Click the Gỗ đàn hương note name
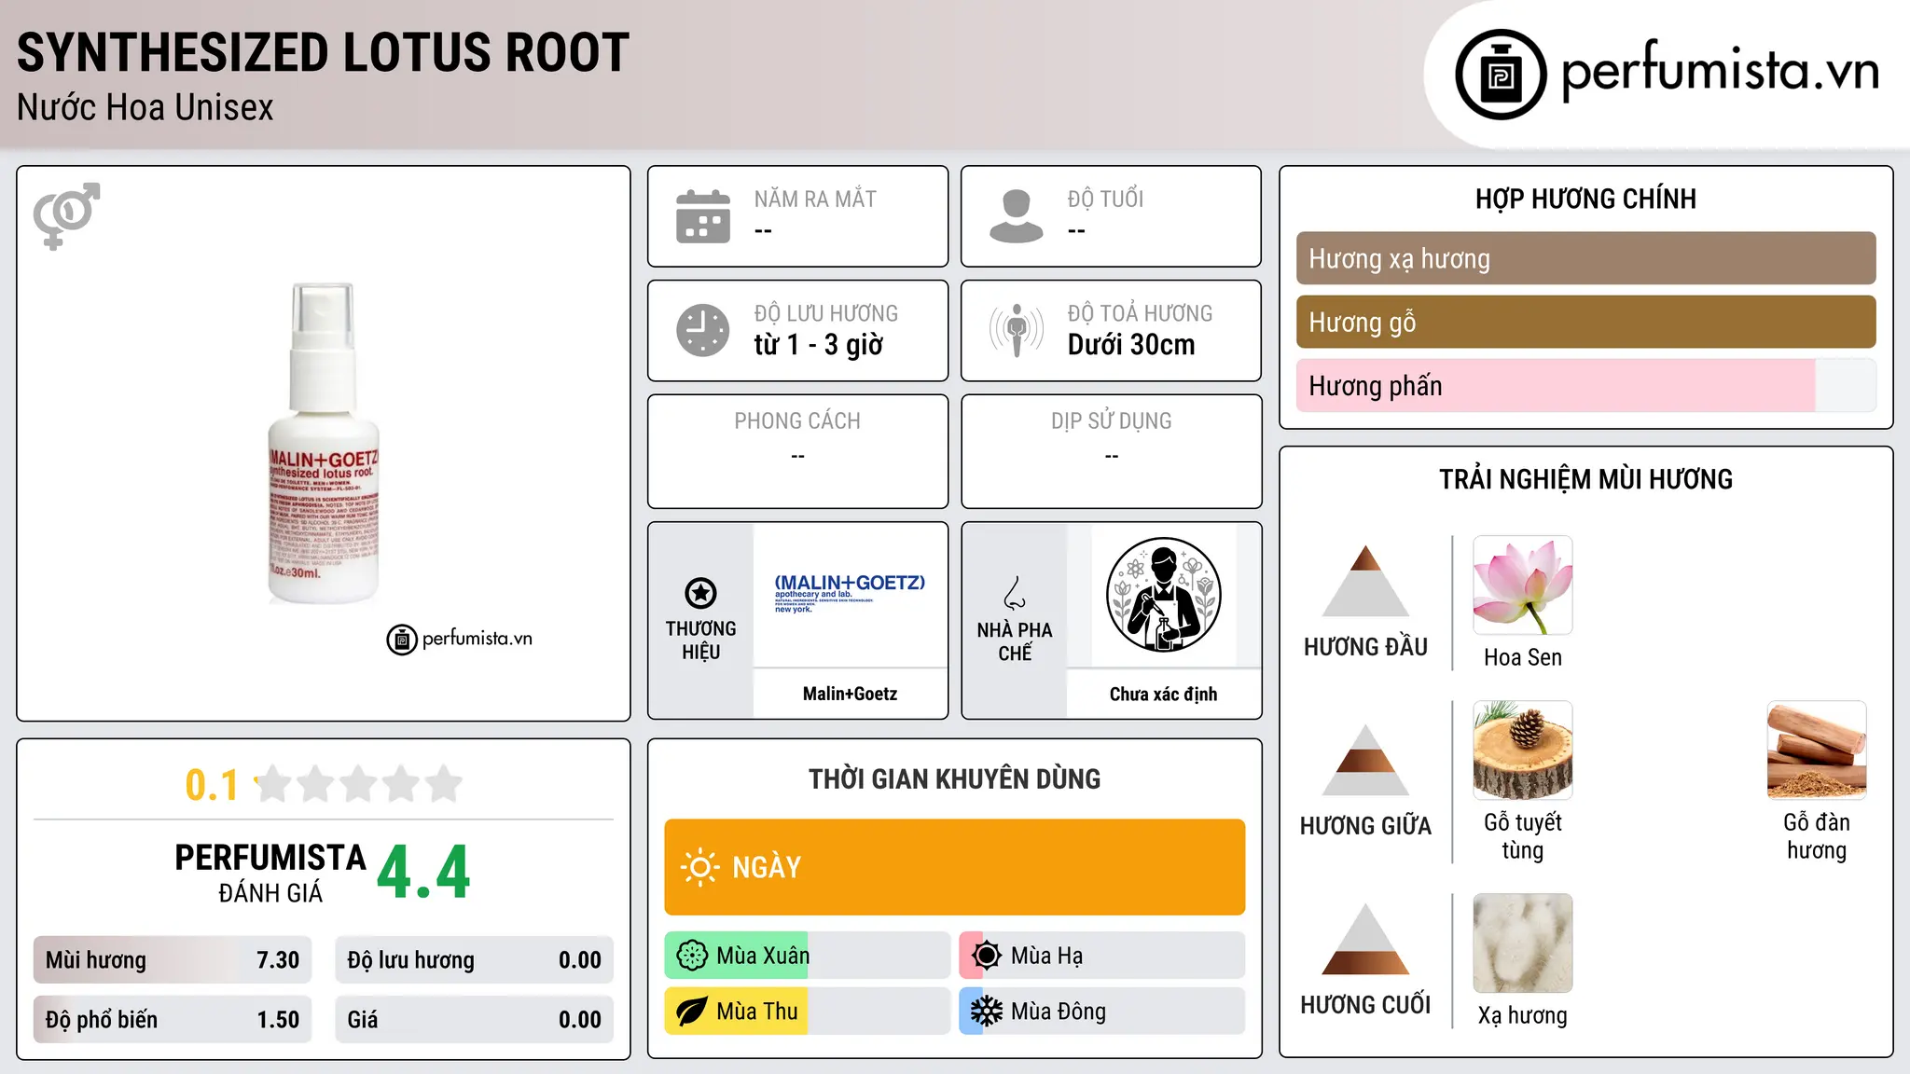This screenshot has height=1074, width=1910. point(1817,836)
